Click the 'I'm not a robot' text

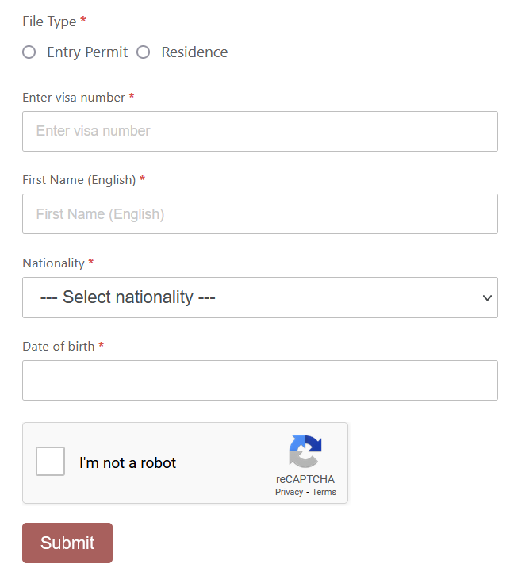click(128, 463)
